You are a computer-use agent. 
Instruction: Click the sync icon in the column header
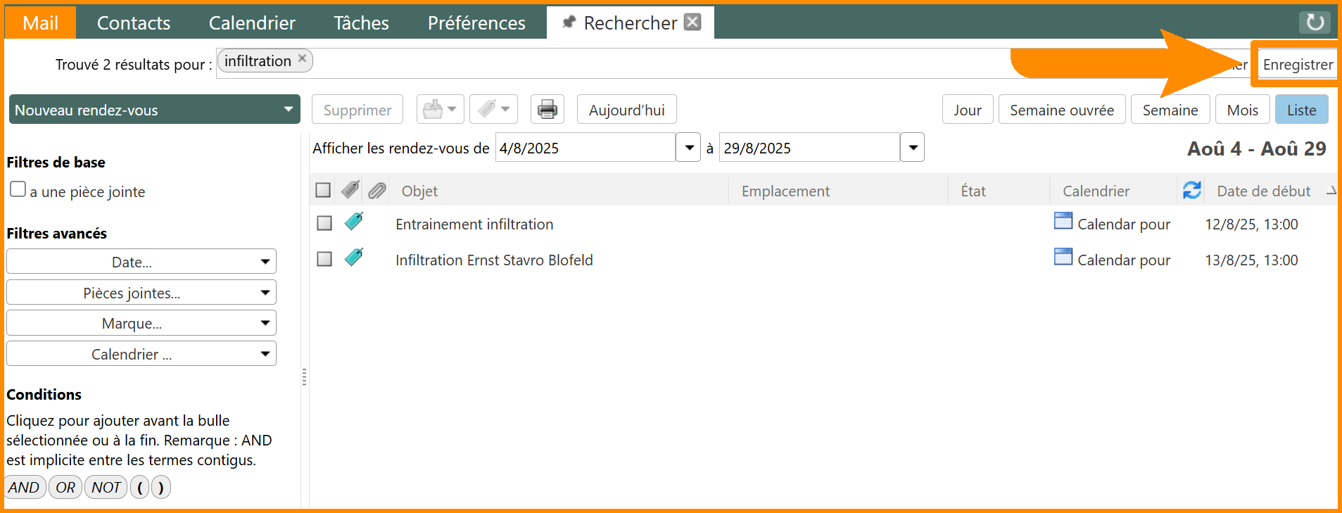coord(1191,191)
